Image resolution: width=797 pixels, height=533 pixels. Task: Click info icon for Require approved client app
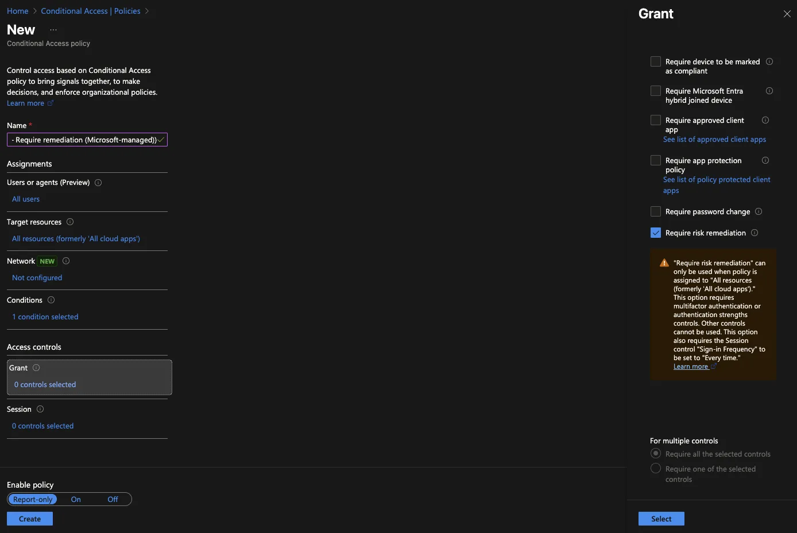click(765, 120)
